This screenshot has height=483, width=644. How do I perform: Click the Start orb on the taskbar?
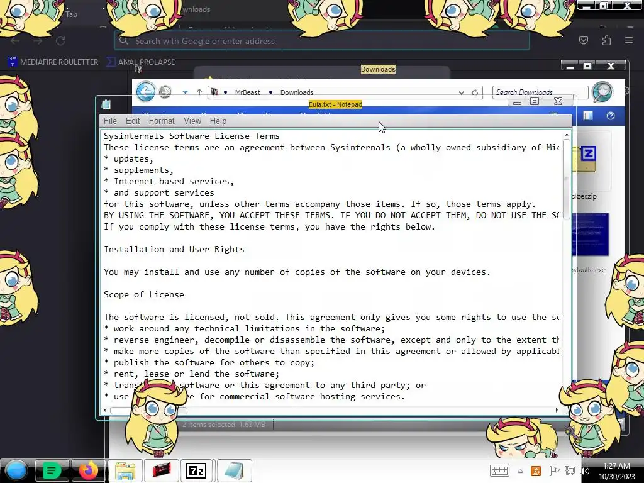16,470
